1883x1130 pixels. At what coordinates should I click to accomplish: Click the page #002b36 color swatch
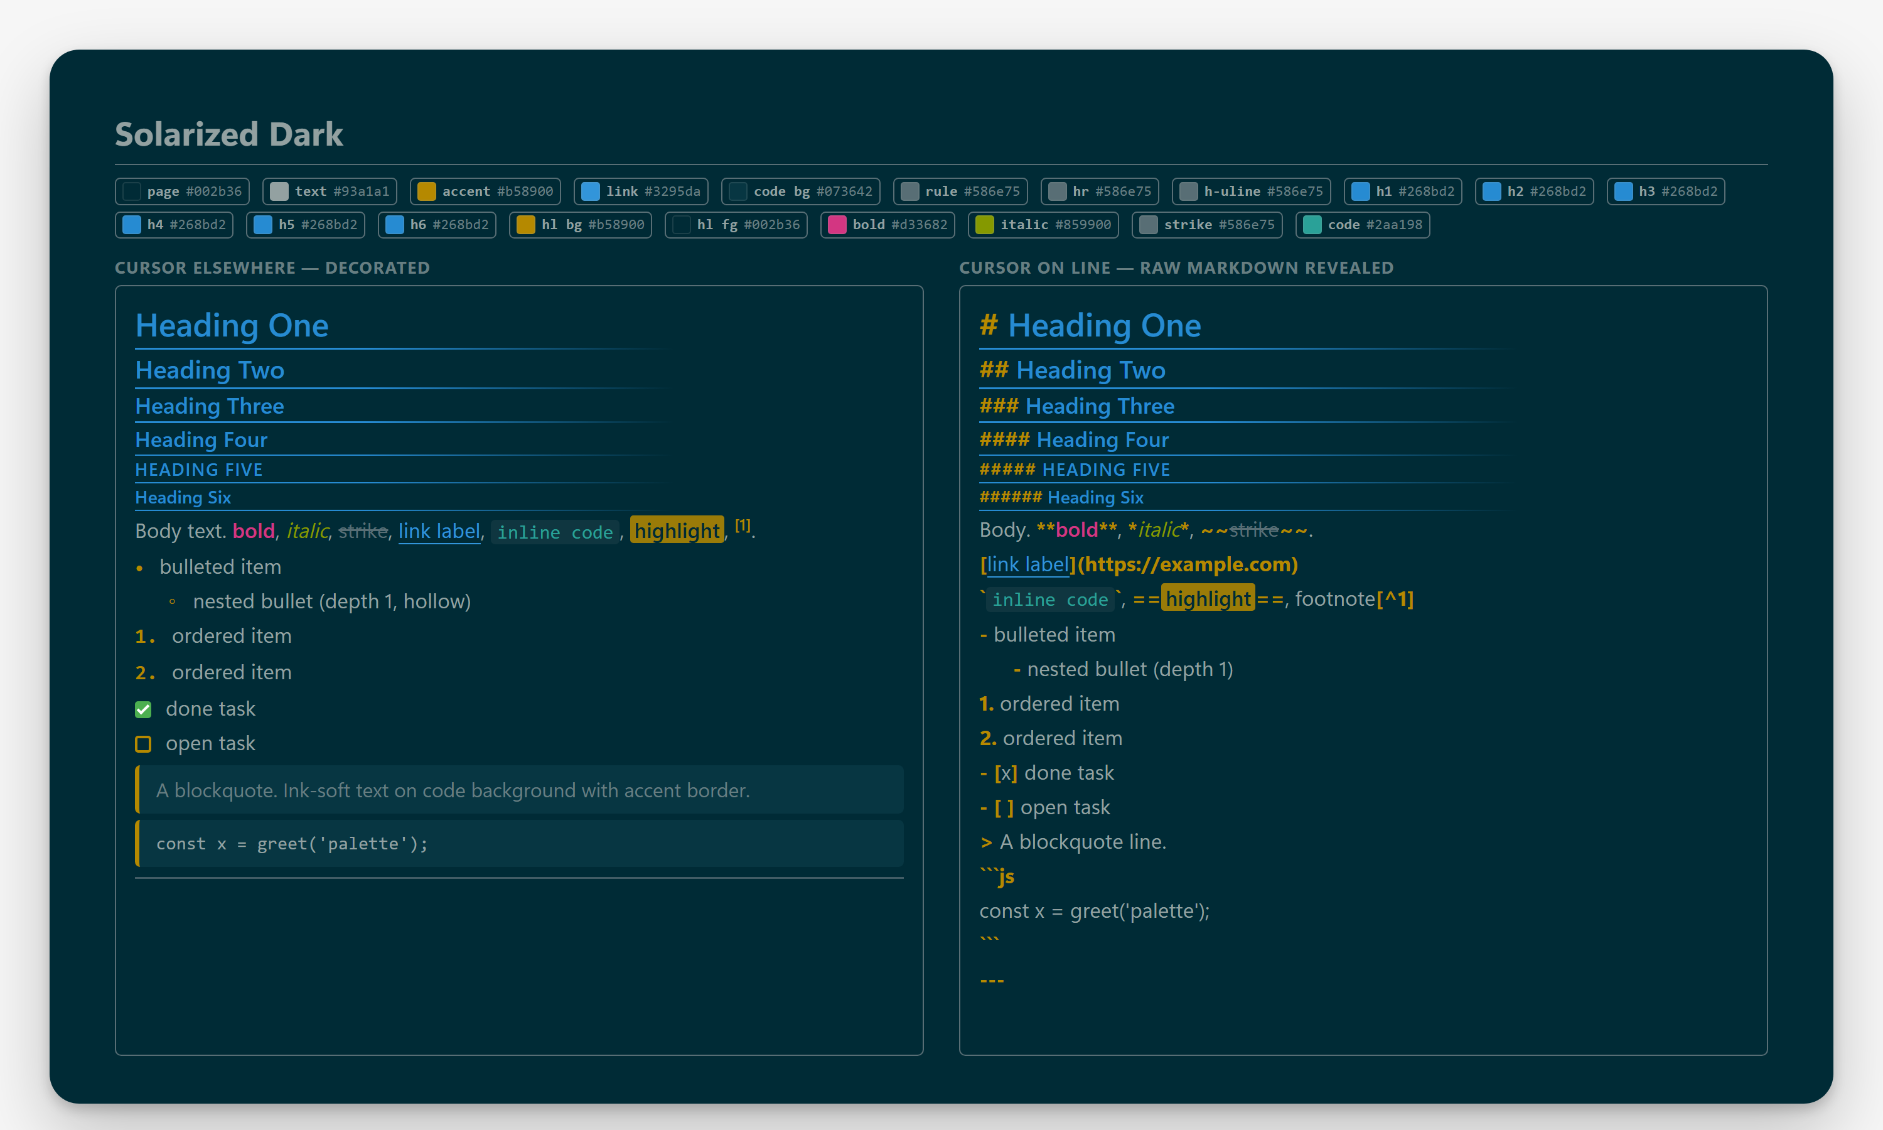[182, 191]
